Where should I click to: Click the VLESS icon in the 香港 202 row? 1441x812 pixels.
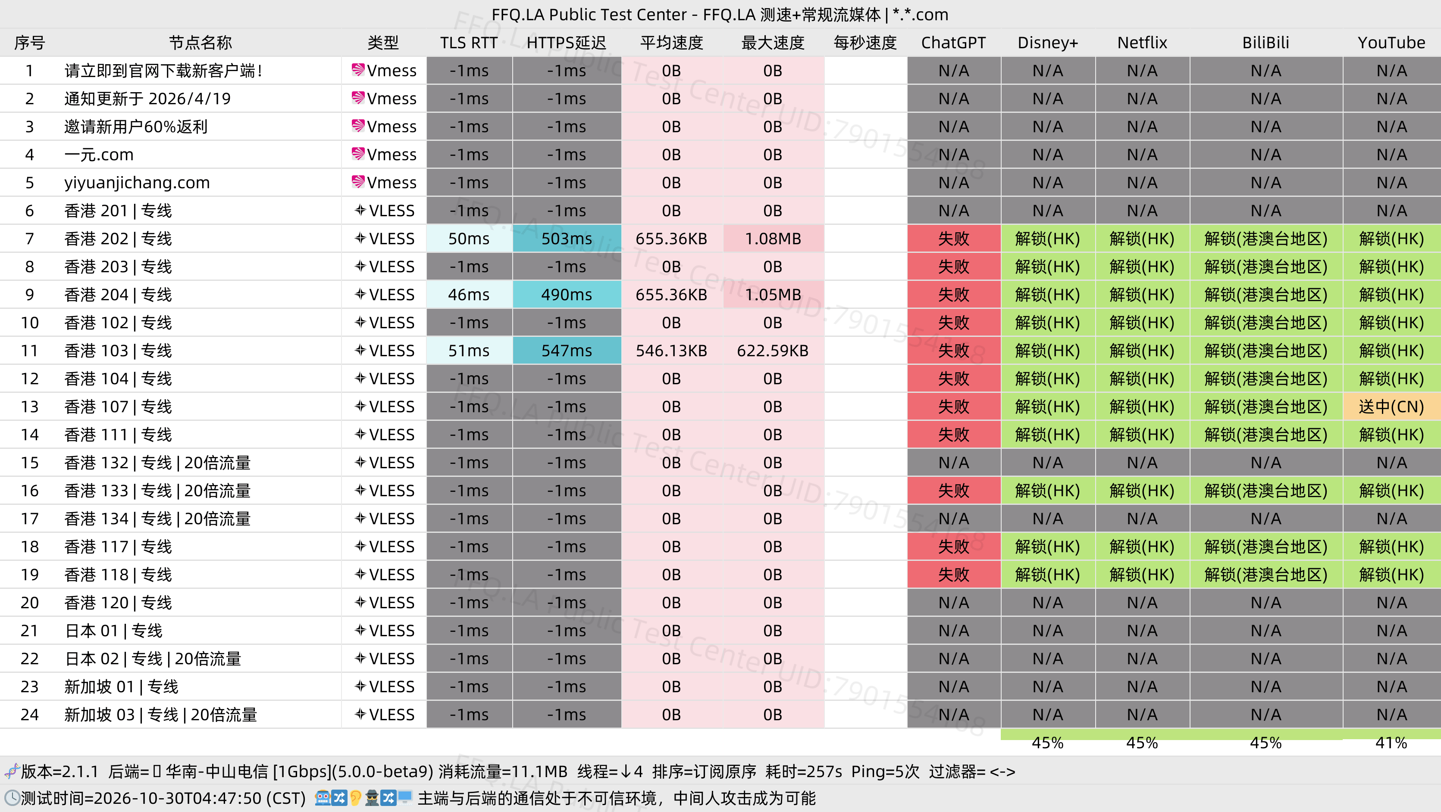pos(361,239)
